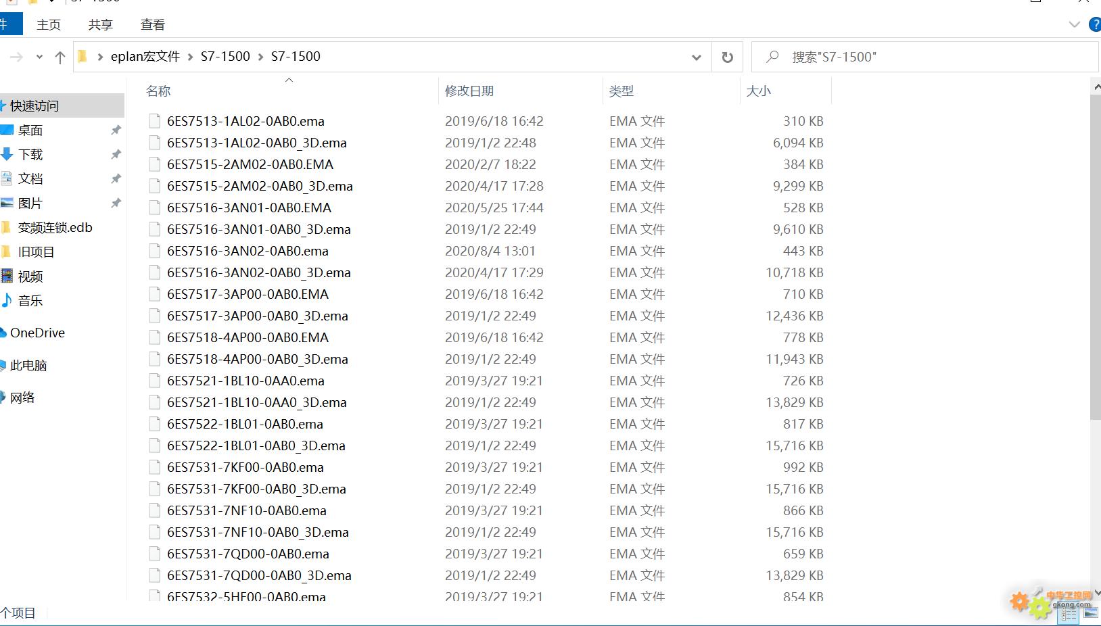Refresh the current folder

click(728, 57)
